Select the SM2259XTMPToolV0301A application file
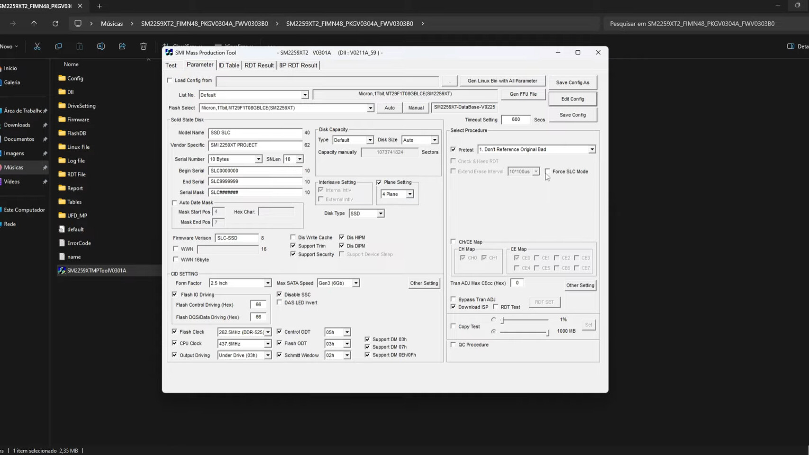Image resolution: width=809 pixels, height=455 pixels. click(97, 270)
